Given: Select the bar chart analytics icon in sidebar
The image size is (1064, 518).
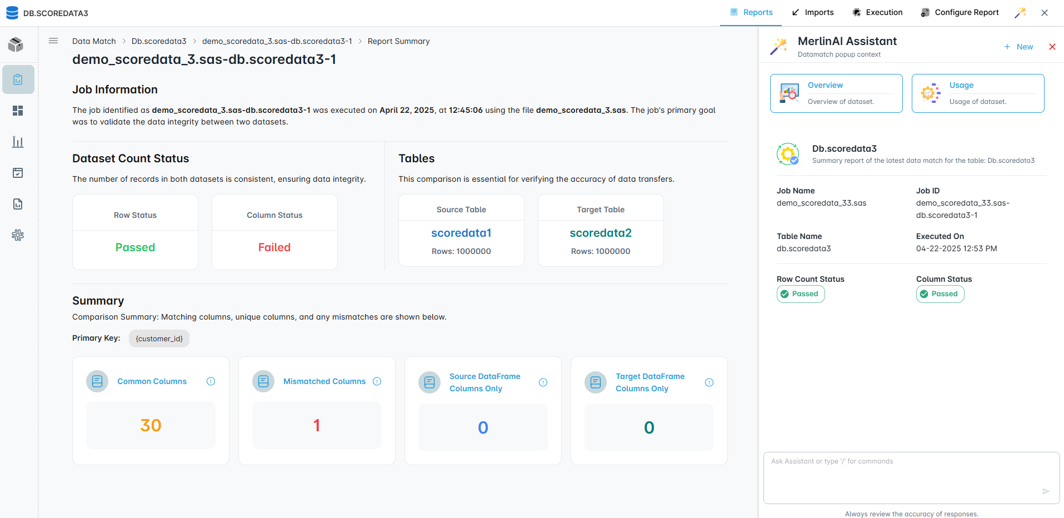Looking at the screenshot, I should point(18,142).
